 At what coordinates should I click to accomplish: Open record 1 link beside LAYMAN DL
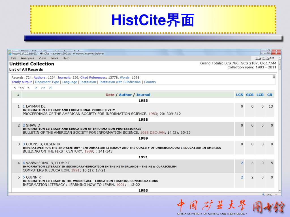click(x=24, y=107)
